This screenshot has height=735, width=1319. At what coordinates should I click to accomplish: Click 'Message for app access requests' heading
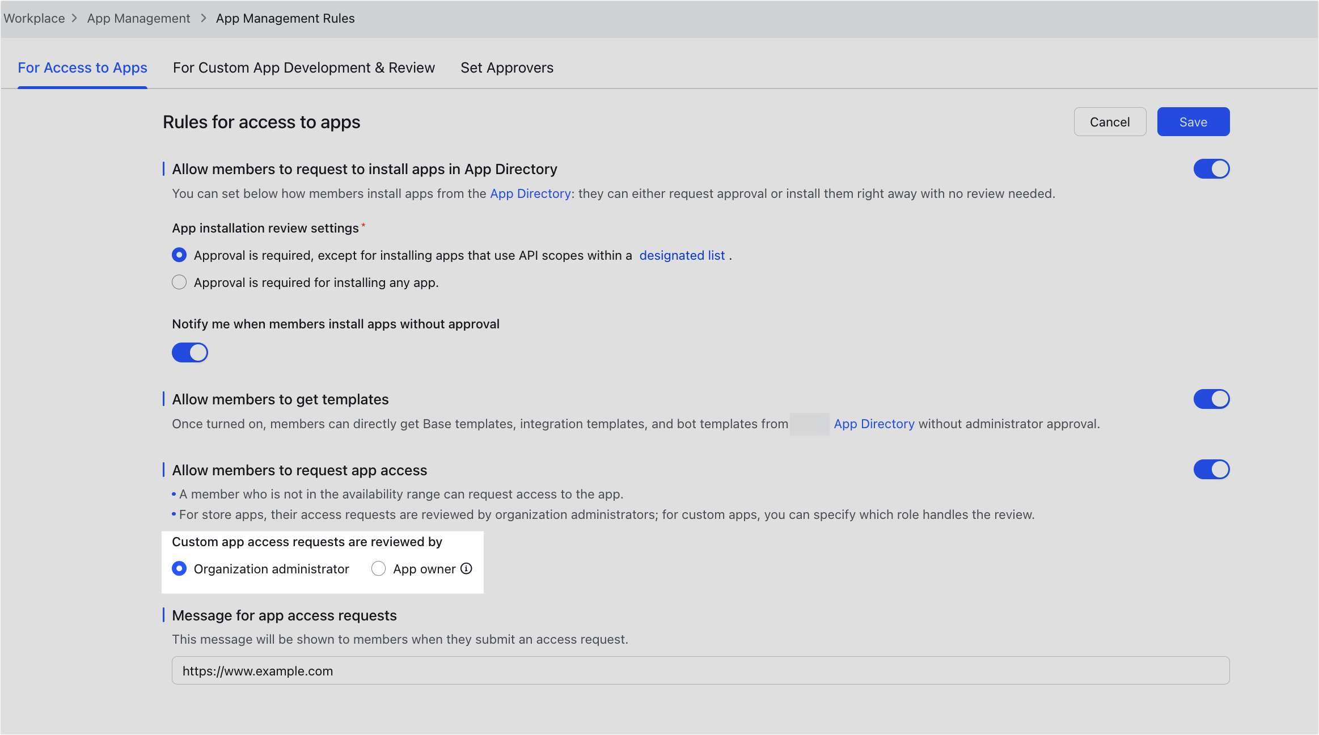284,616
